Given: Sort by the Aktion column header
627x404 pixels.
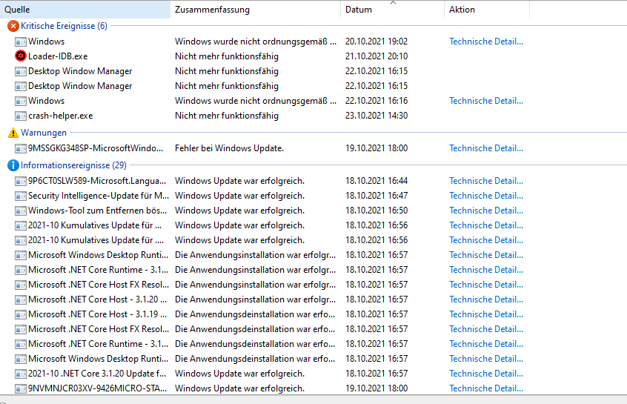Looking at the screenshot, I should point(487,10).
